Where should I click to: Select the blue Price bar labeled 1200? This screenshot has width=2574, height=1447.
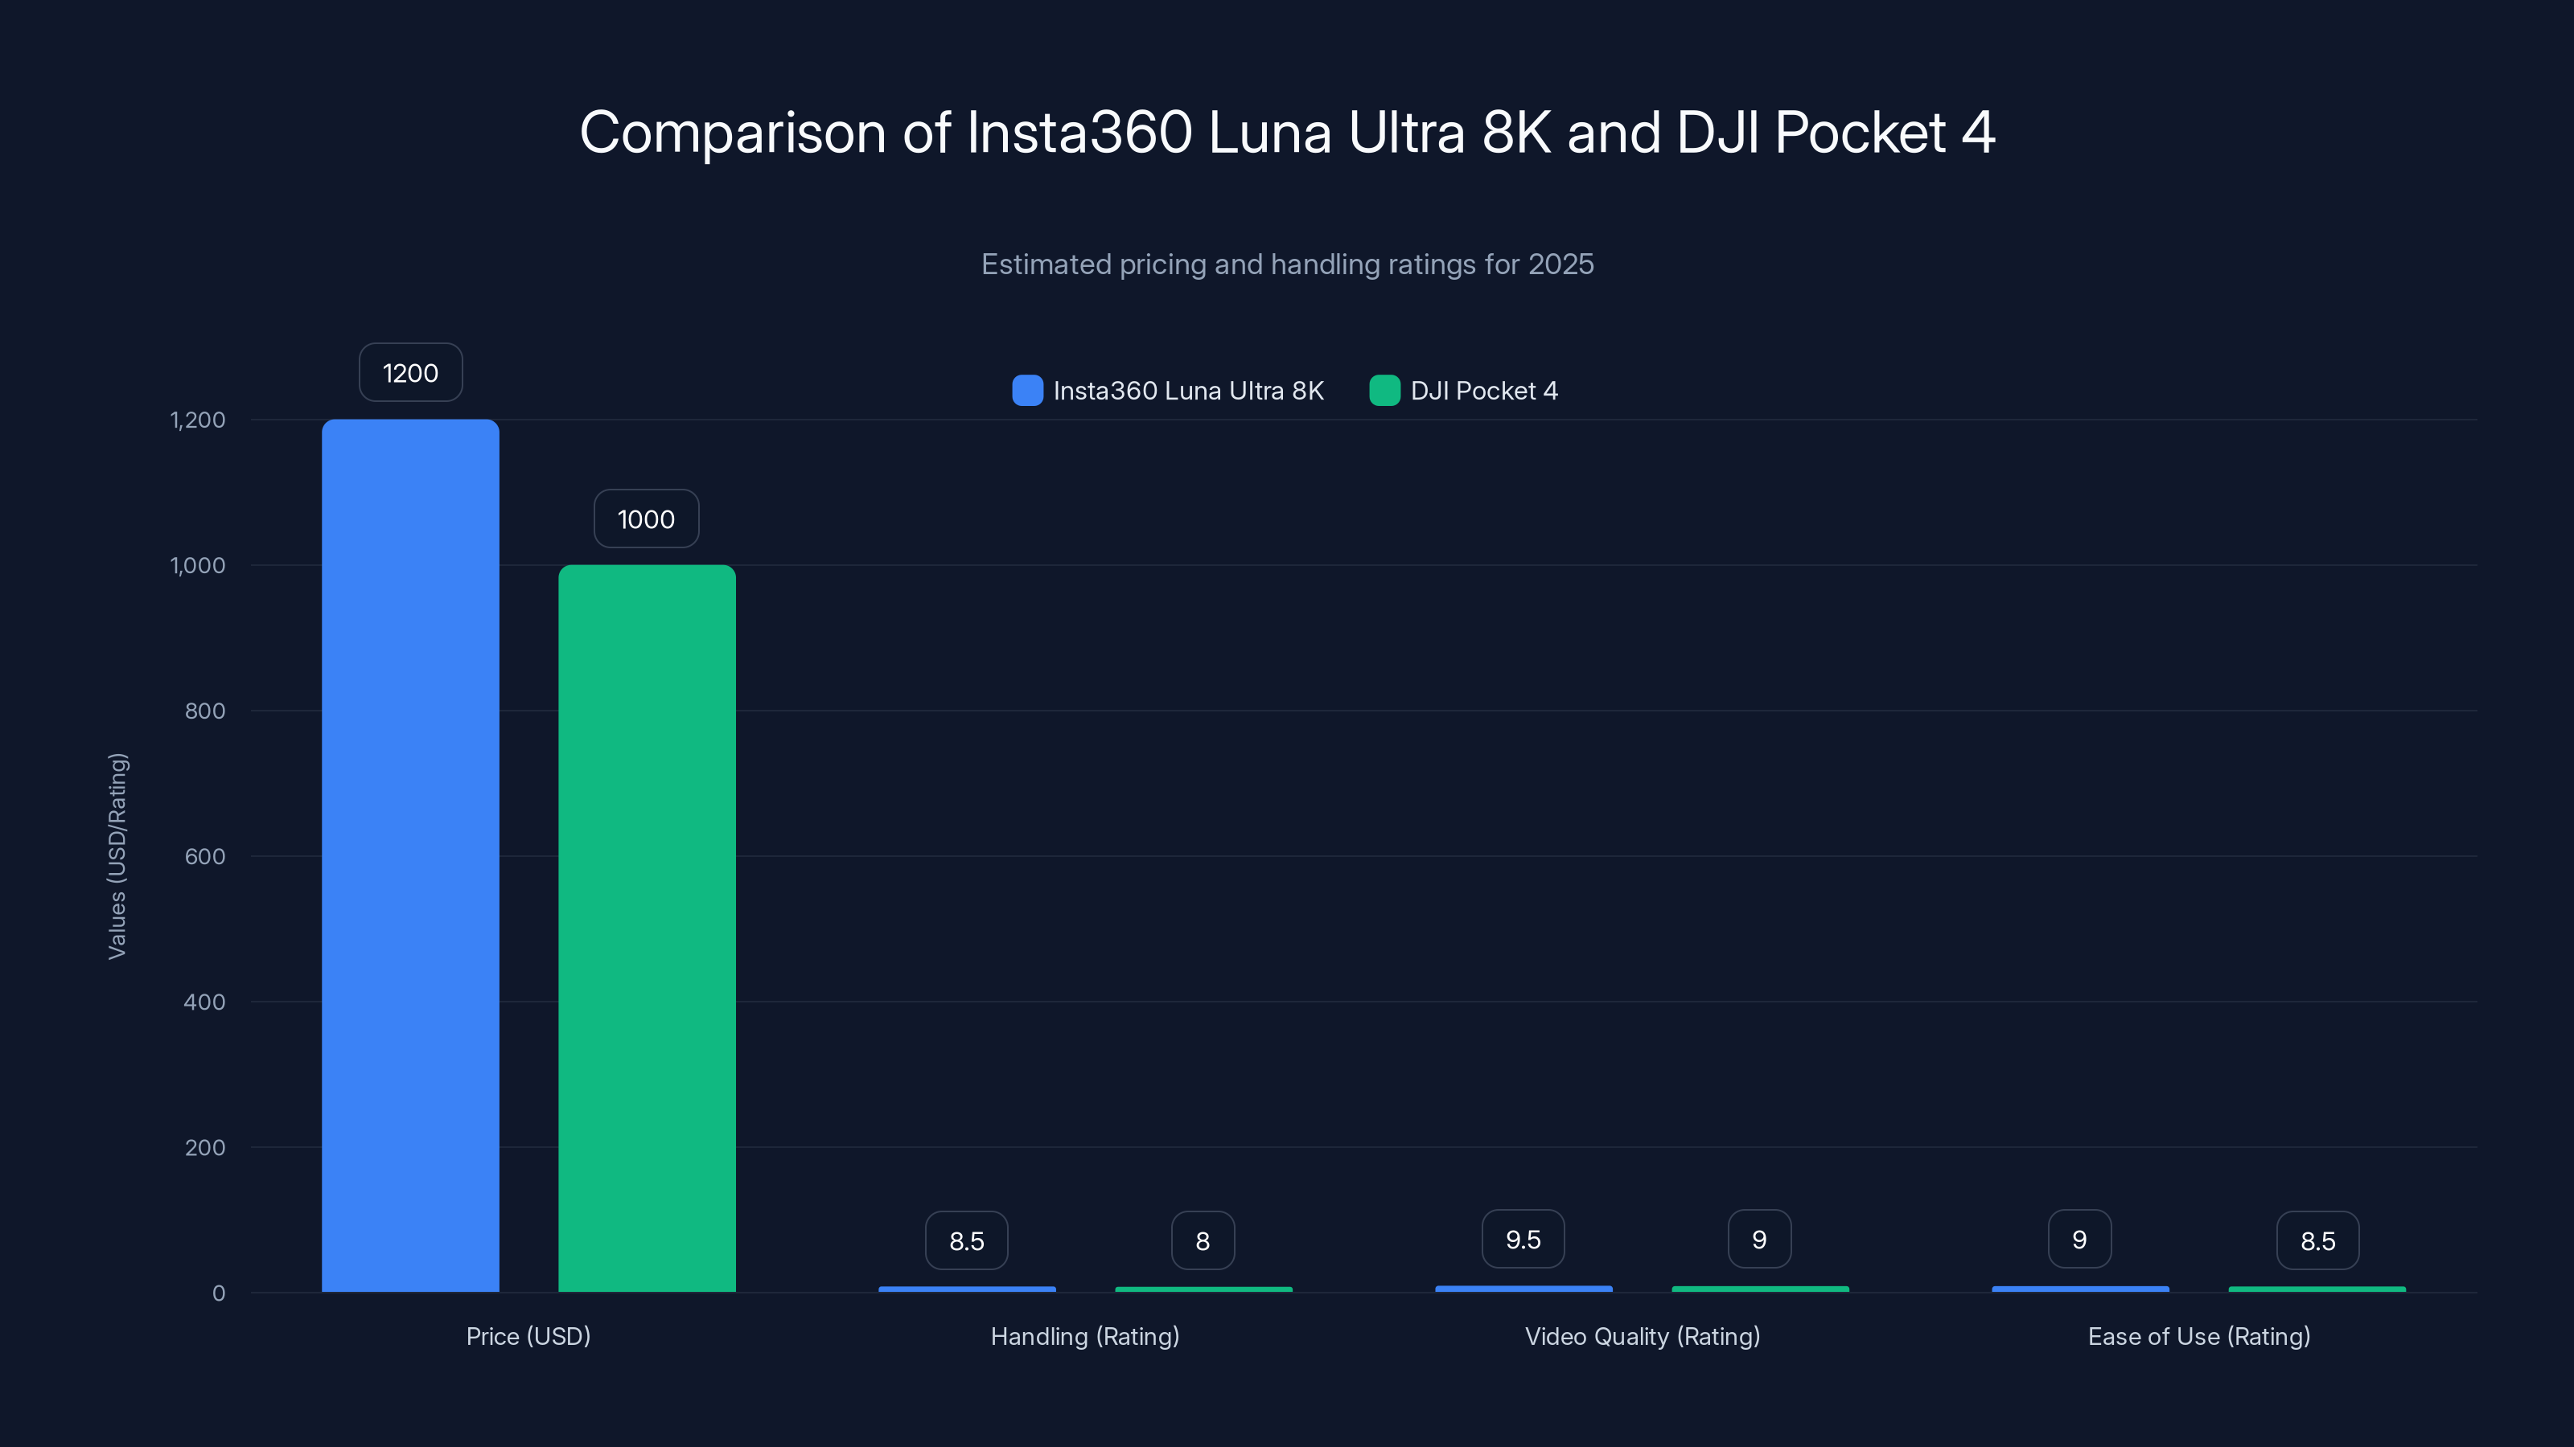pos(411,856)
